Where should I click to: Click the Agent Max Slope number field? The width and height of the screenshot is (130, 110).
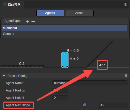(x=113, y=105)
